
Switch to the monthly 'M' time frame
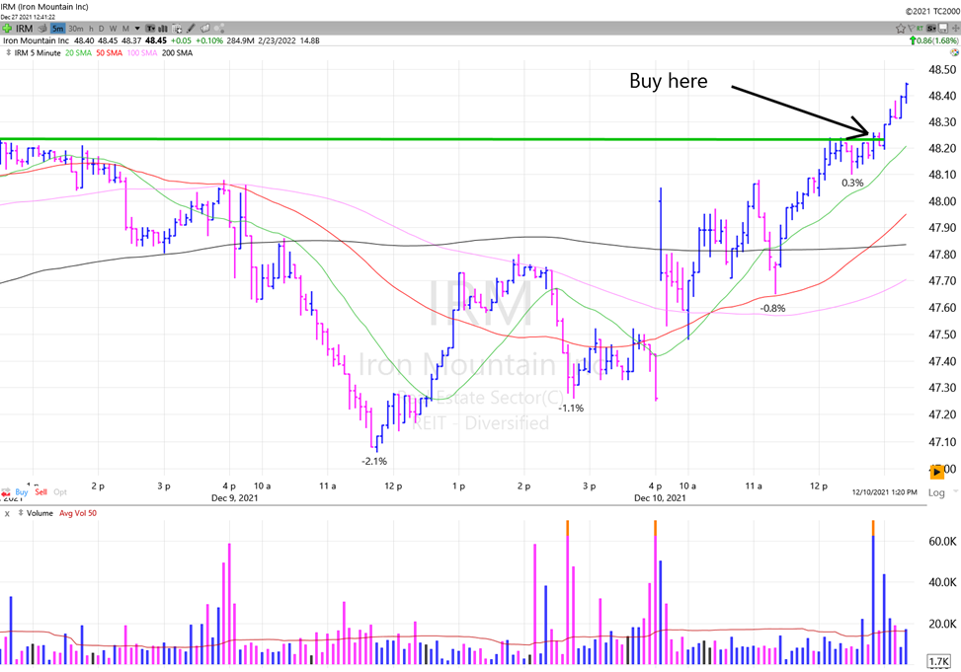[x=125, y=29]
